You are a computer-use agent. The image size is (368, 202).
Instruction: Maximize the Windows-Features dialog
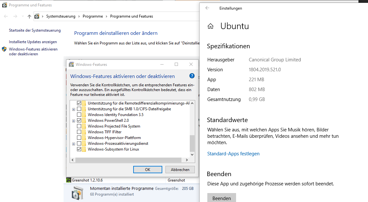[x=176, y=64]
